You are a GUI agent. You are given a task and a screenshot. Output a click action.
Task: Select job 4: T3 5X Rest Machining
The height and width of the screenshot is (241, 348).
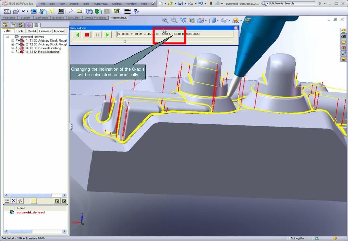click(43, 52)
